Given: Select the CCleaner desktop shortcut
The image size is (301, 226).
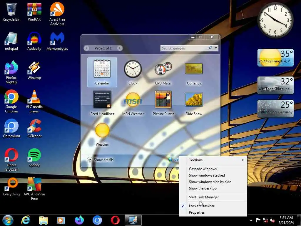Looking at the screenshot, I should pos(34,128).
